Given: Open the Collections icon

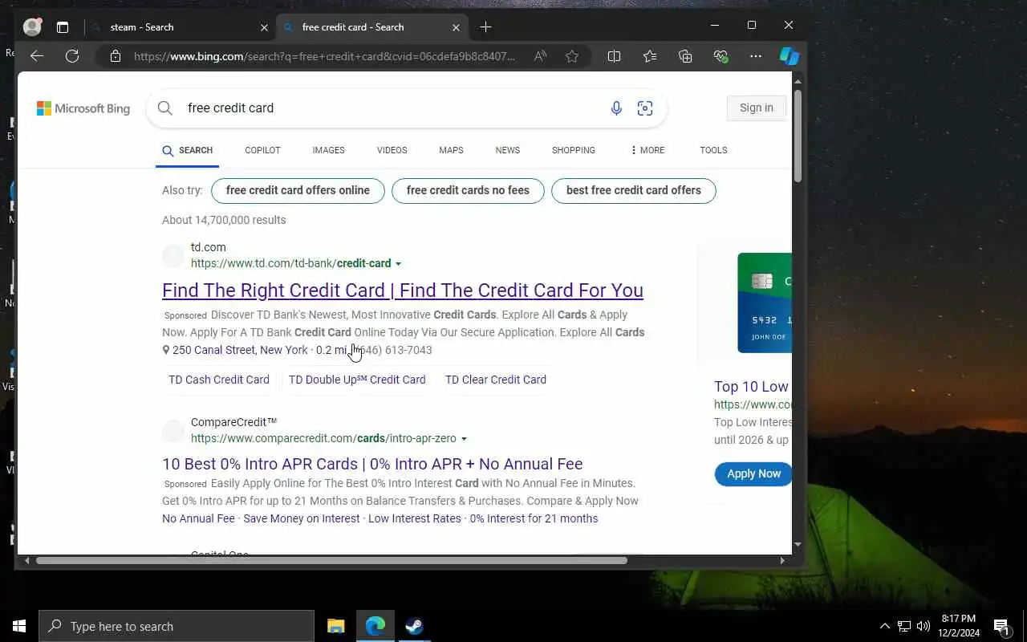Looking at the screenshot, I should pos(685,56).
